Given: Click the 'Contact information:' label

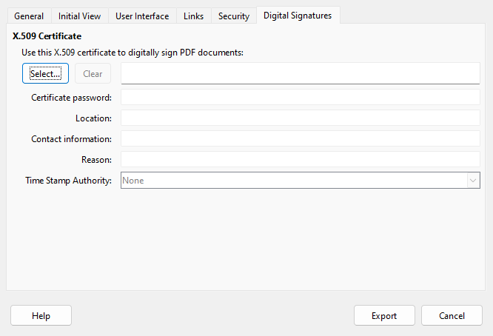Looking at the screenshot, I should [71, 139].
